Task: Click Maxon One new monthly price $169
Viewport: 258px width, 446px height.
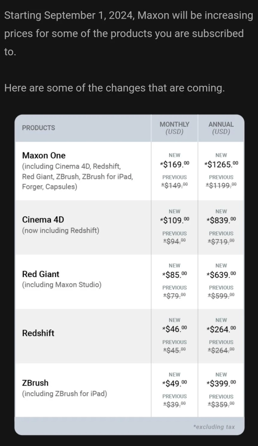Action: tap(174, 164)
